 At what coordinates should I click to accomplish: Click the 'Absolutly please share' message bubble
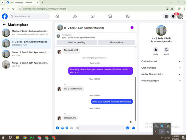tap(100, 71)
